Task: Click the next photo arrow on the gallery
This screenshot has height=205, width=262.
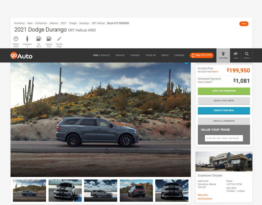Action: [x=187, y=117]
